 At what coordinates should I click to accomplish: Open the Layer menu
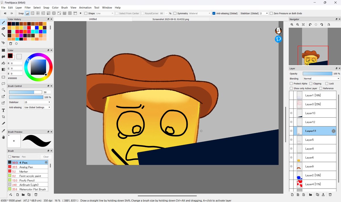click(19, 7)
